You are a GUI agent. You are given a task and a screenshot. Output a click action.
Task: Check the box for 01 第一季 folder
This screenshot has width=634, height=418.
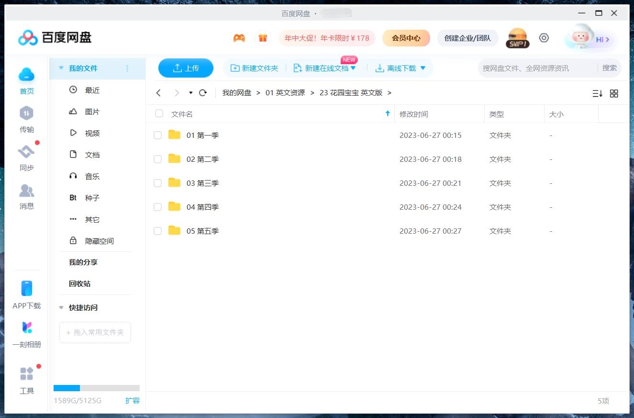(x=157, y=136)
